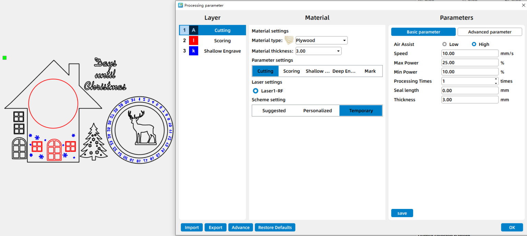Image resolution: width=527 pixels, height=236 pixels.
Task: Select the blue Shallow Engrave layer swatch
Action: click(194, 51)
